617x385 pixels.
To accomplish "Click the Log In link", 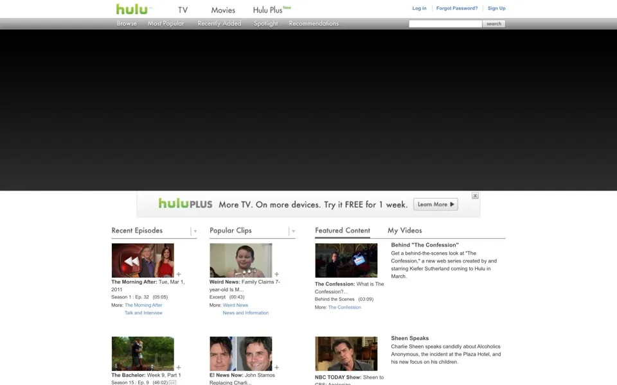I will click(419, 8).
